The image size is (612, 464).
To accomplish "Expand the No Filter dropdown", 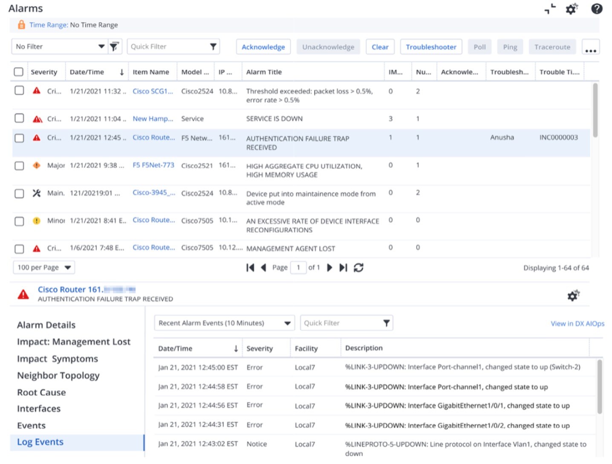I will (101, 46).
